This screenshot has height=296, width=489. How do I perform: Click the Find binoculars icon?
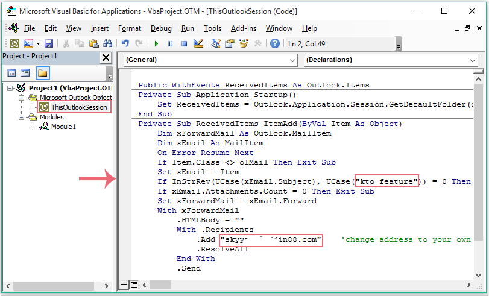coord(107,43)
